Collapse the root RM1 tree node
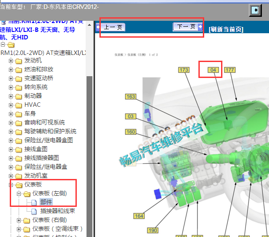Image resolution: width=269 pixels, height=237 pixels. pyautogui.click(x=3, y=45)
